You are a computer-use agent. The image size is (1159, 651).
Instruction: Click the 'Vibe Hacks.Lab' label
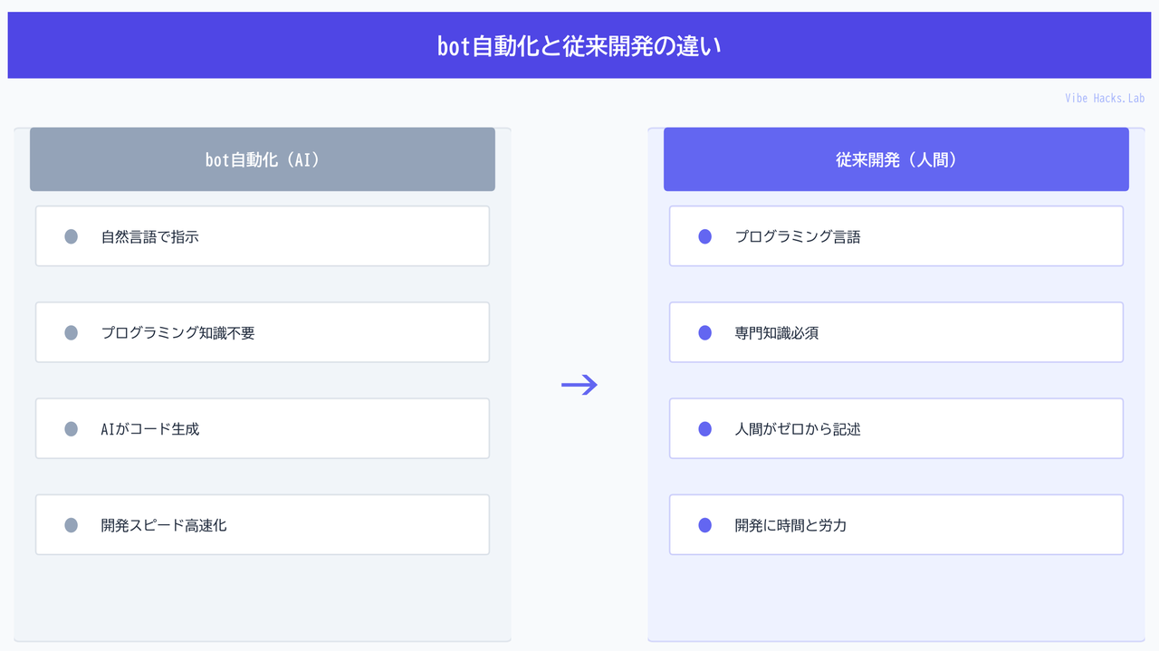coord(1105,98)
